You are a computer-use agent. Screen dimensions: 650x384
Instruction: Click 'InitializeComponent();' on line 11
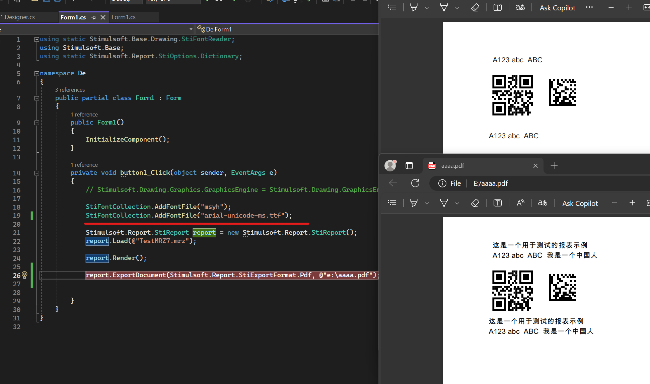click(x=128, y=139)
